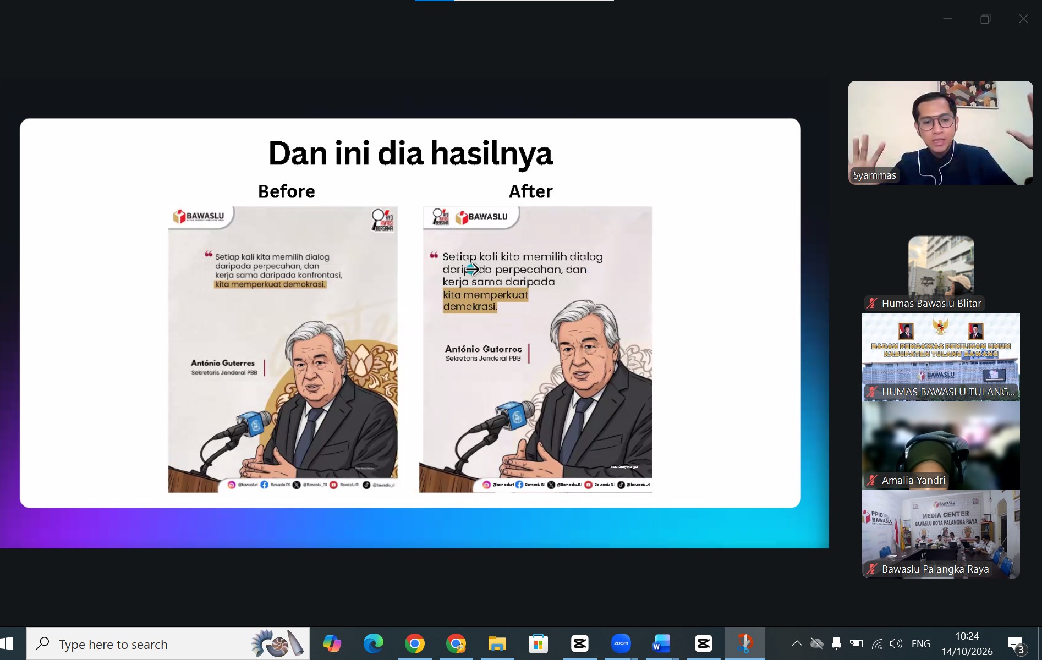The image size is (1042, 660).
Task: Select the active screen clipping app icon
Action: (x=745, y=643)
